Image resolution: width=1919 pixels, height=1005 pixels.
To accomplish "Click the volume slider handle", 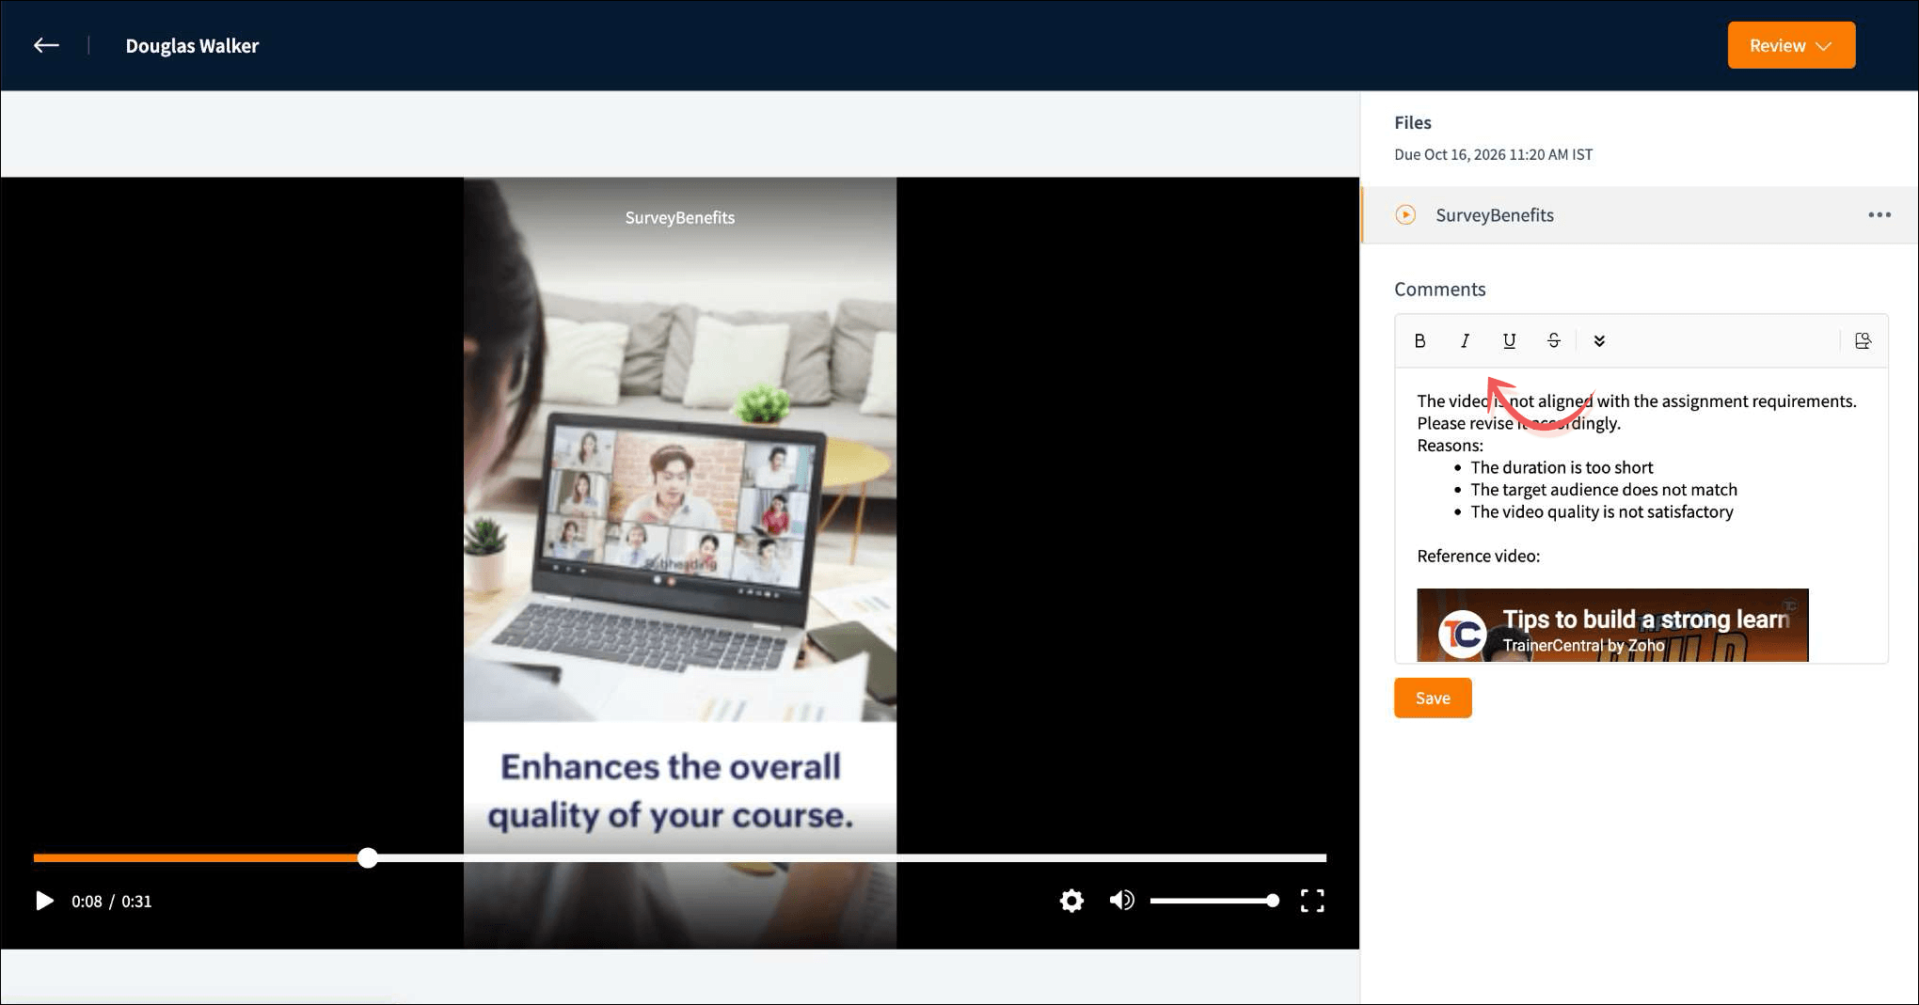I will tap(1272, 901).
